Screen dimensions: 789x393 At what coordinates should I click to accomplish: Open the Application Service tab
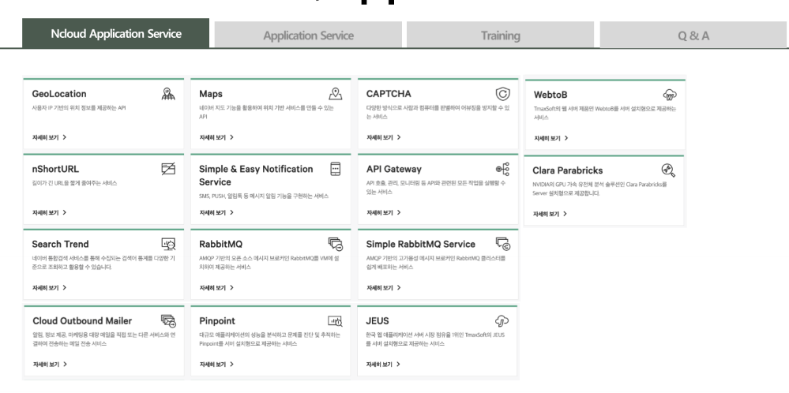308,36
